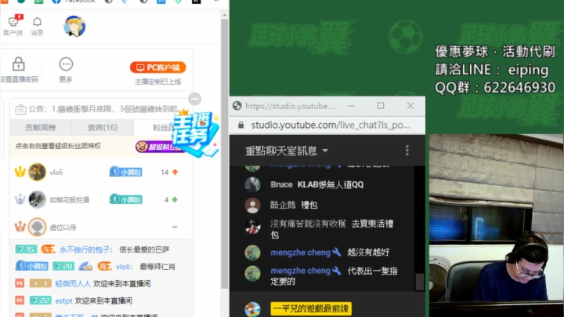The height and width of the screenshot is (317, 564).
Task: Click 如烟花般烂漫's 小翼粉 badge
Action: [125, 199]
